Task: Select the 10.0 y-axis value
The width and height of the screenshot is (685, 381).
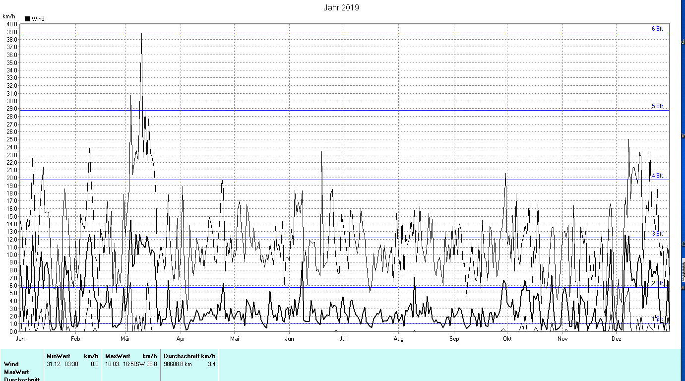Action: (x=11, y=255)
